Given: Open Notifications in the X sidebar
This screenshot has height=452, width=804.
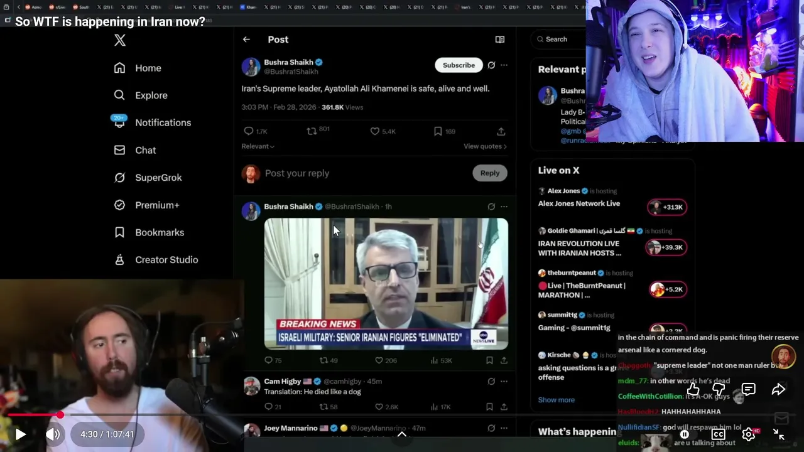Looking at the screenshot, I should (151, 122).
